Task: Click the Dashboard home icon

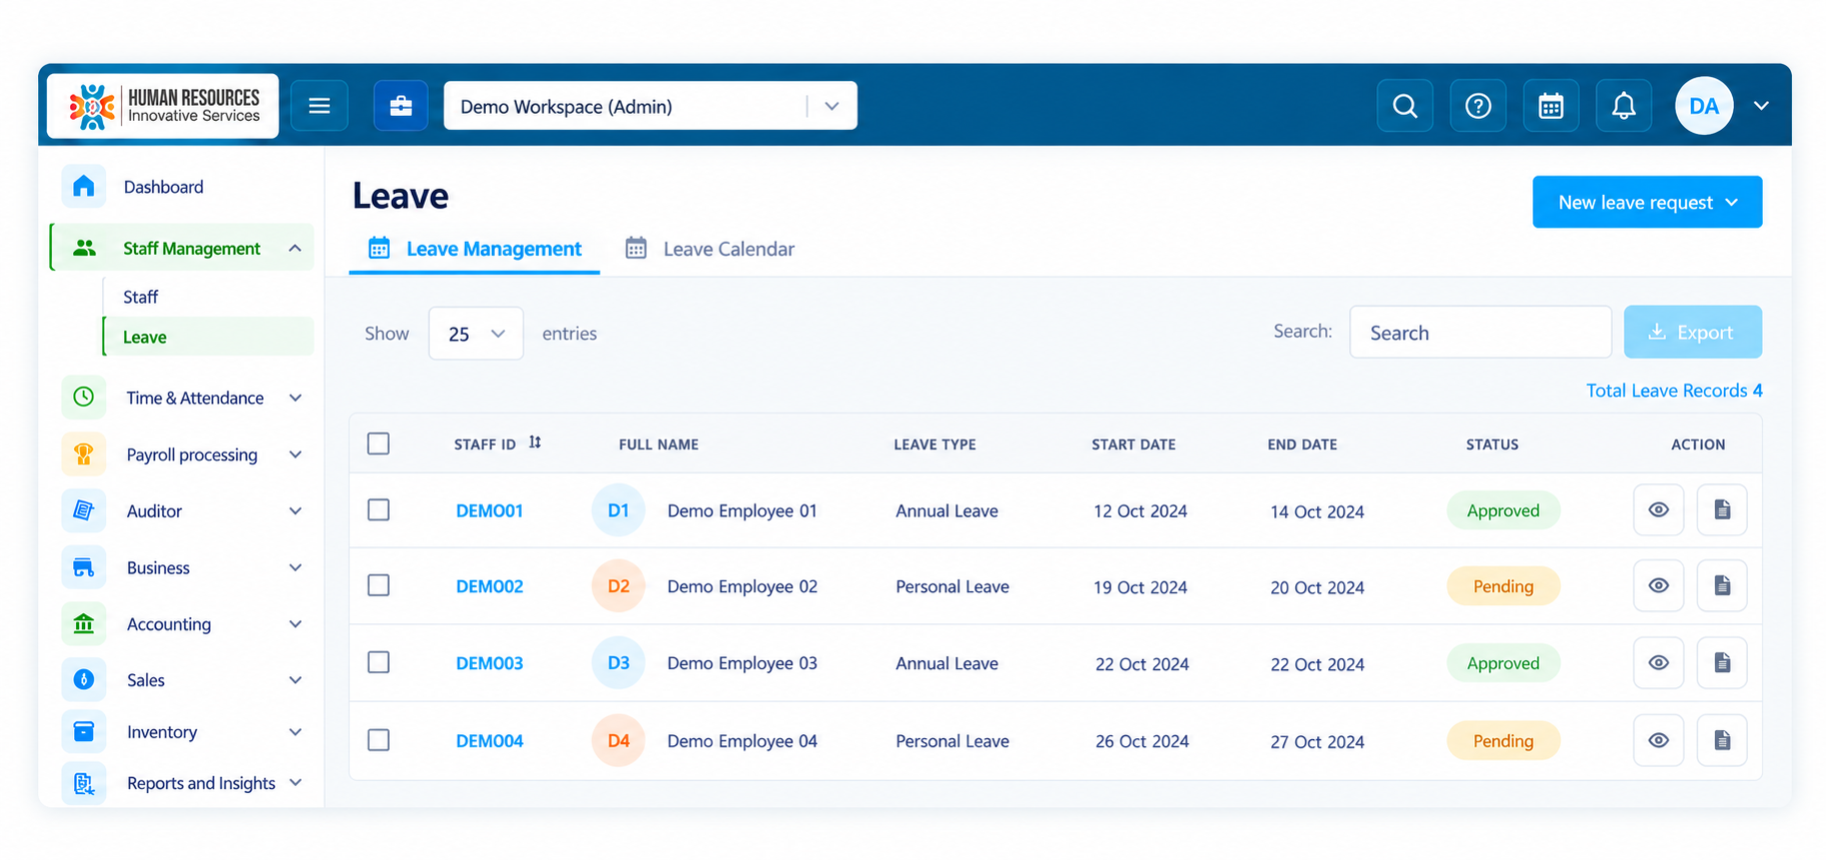Action: pos(84,187)
